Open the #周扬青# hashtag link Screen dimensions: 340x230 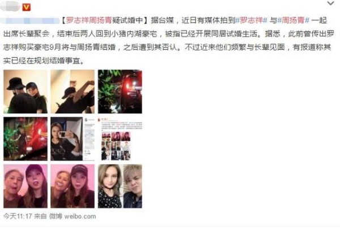[294, 20]
